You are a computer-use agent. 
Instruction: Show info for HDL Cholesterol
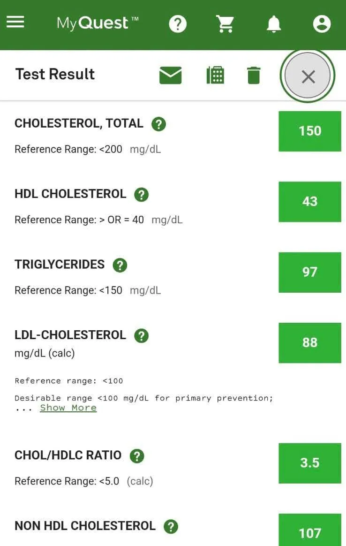(141, 195)
